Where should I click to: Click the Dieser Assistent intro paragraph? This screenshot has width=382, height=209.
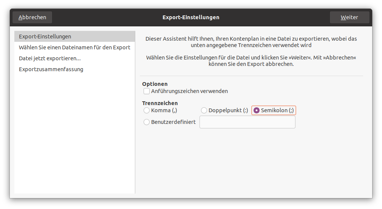(x=251, y=42)
